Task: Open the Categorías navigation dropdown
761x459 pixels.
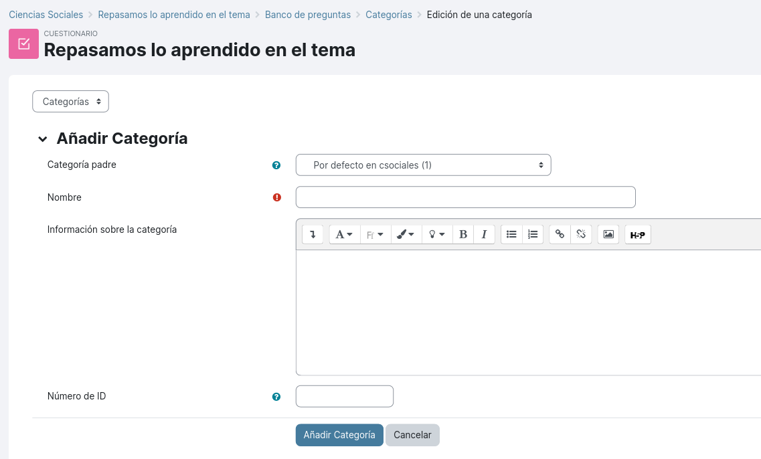Action: [x=71, y=102]
